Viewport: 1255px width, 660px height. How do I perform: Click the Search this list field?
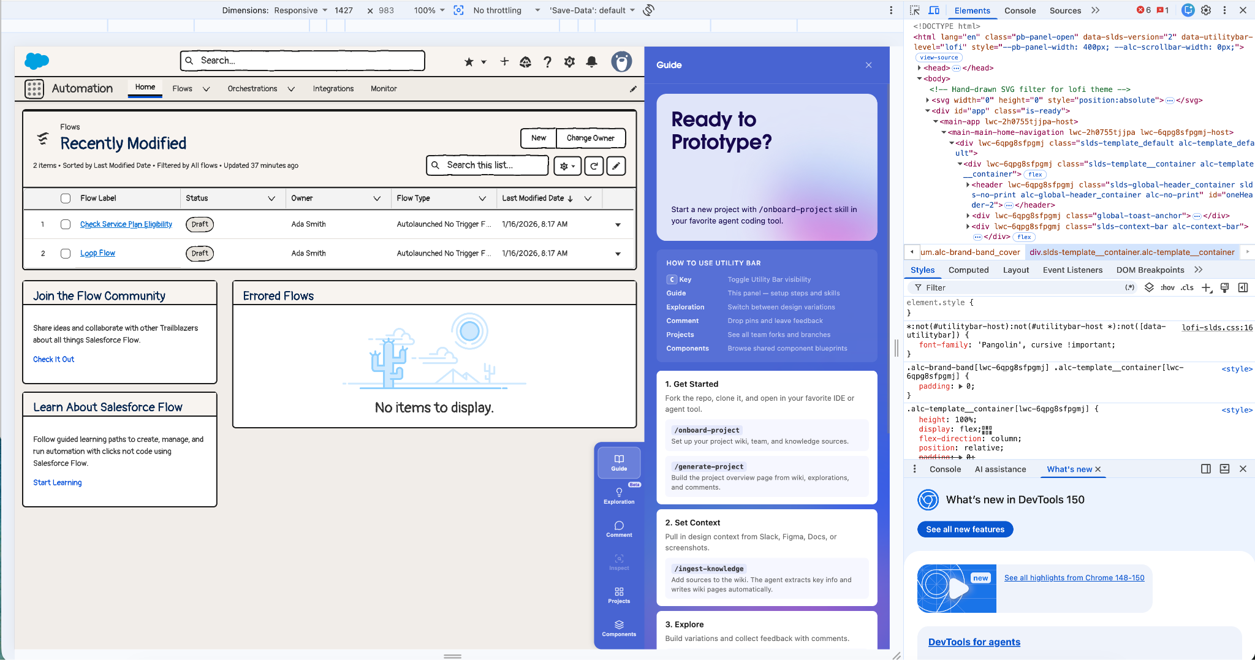point(487,165)
